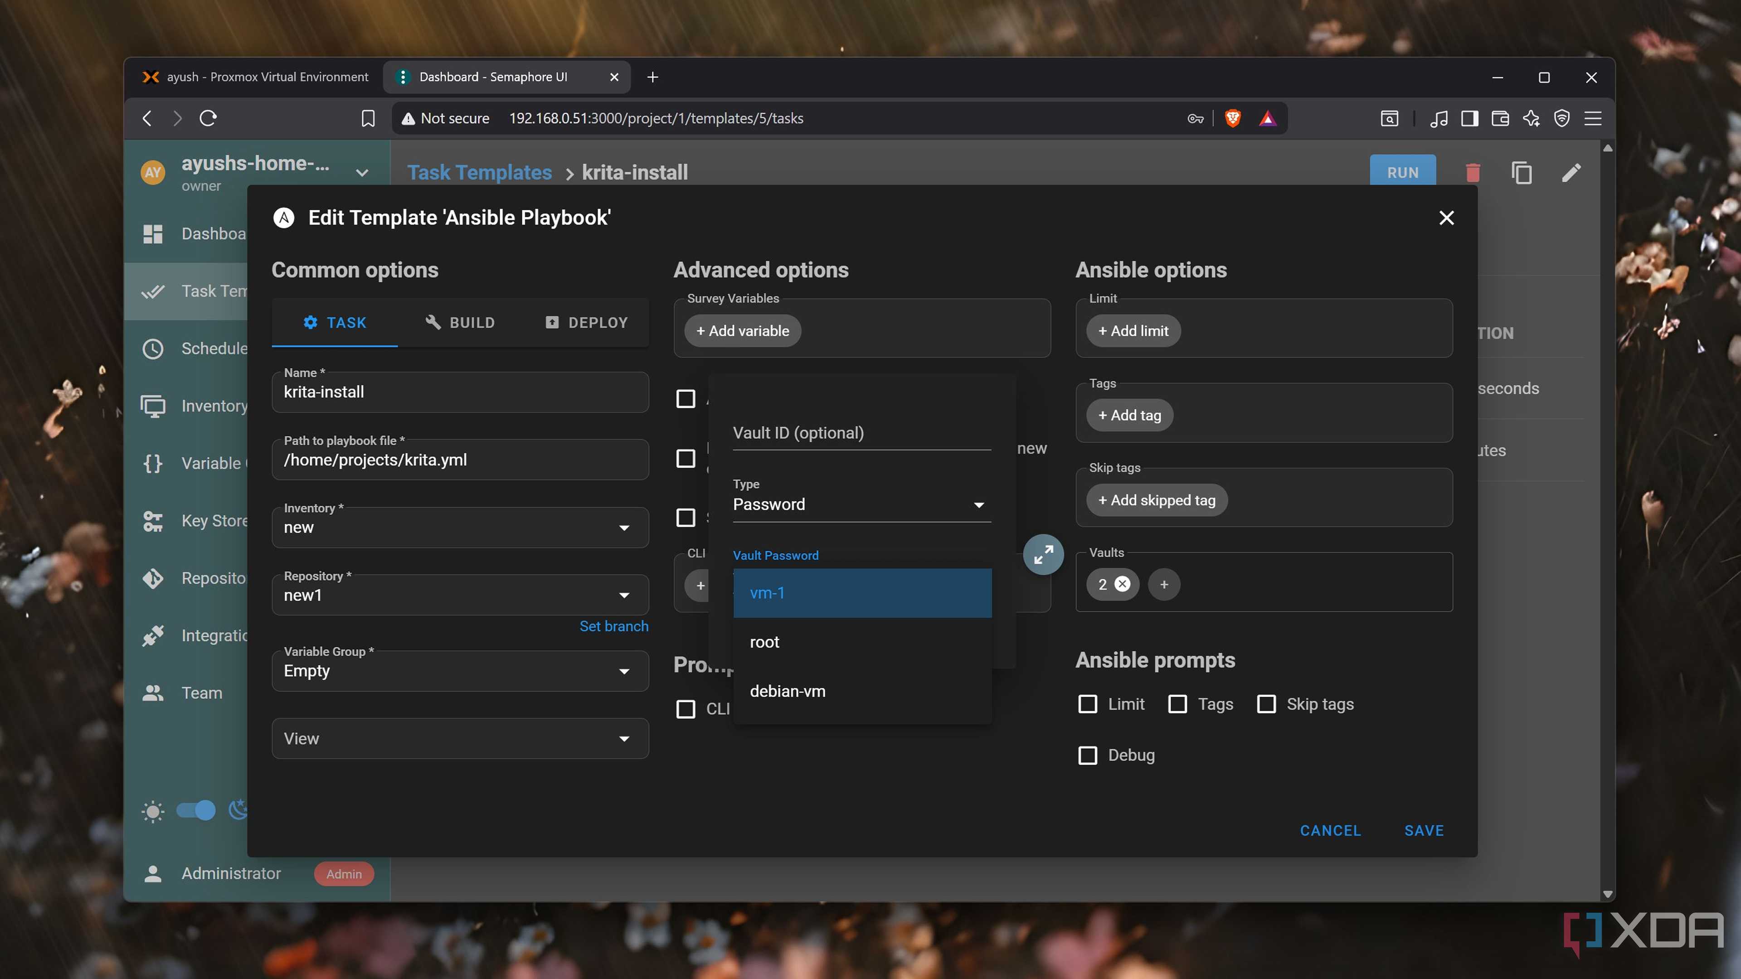Bookmark this page icon
Screen dimensions: 1741x979
coord(368,118)
